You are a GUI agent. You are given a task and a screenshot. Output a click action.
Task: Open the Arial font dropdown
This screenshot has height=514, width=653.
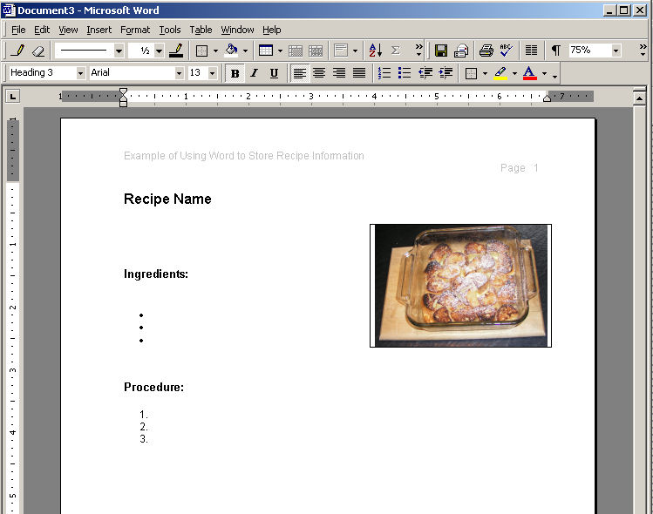180,73
